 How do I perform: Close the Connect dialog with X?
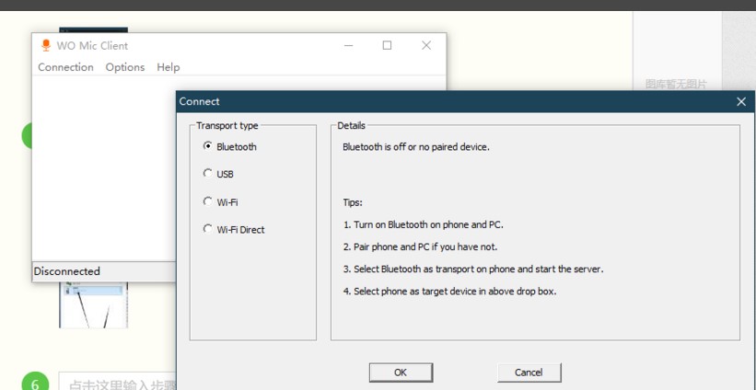pos(741,101)
